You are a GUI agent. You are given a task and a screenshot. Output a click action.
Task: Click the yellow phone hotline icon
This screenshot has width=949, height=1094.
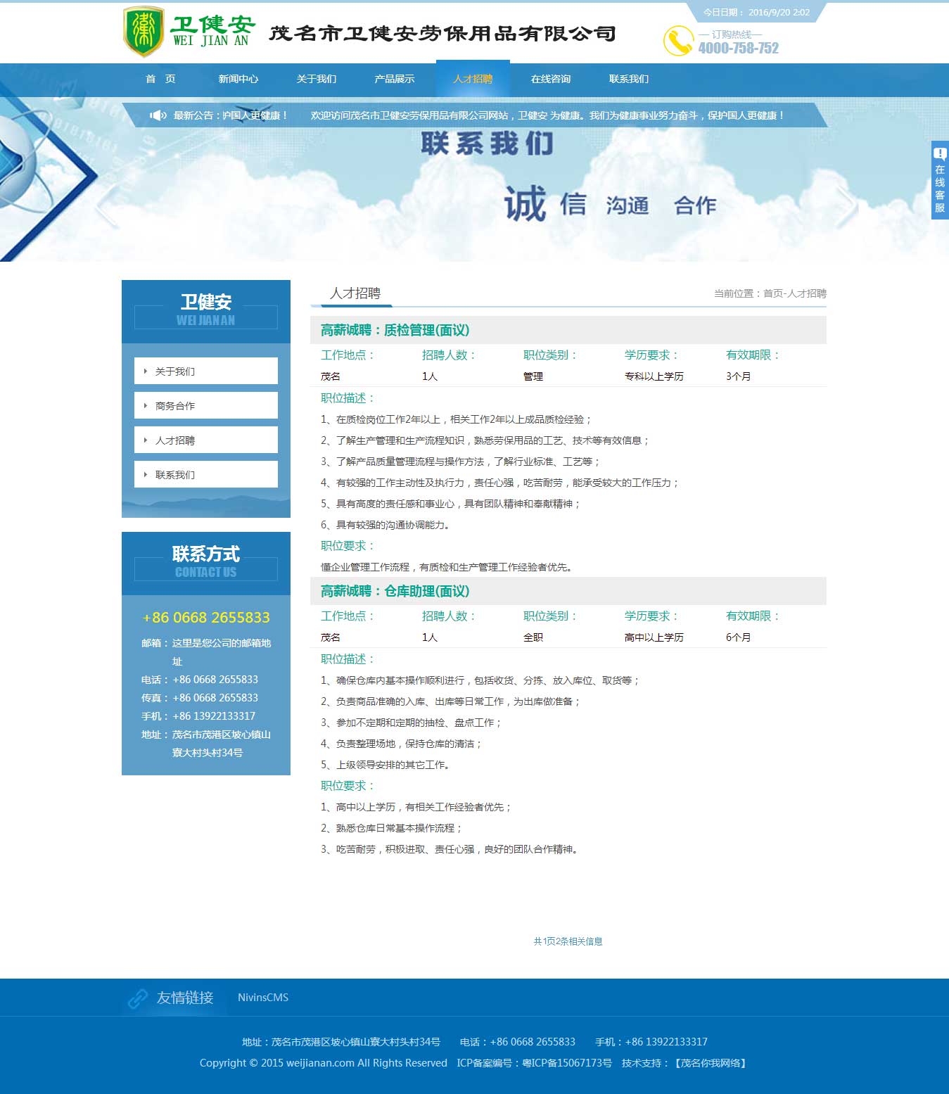(678, 41)
